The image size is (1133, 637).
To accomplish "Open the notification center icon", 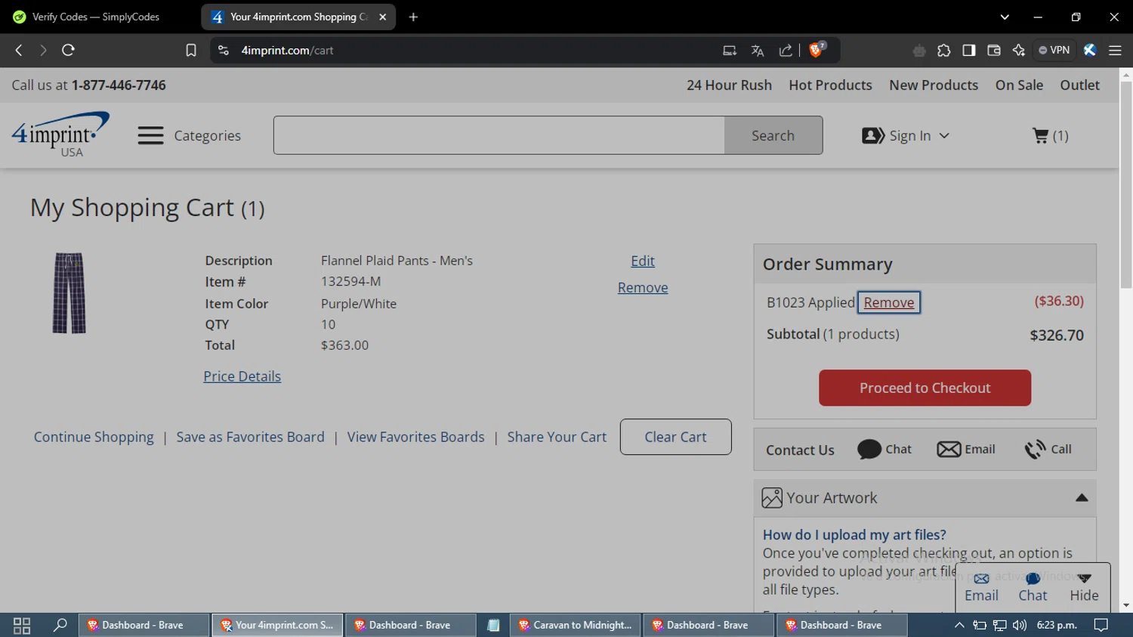I will pyautogui.click(x=1101, y=625).
